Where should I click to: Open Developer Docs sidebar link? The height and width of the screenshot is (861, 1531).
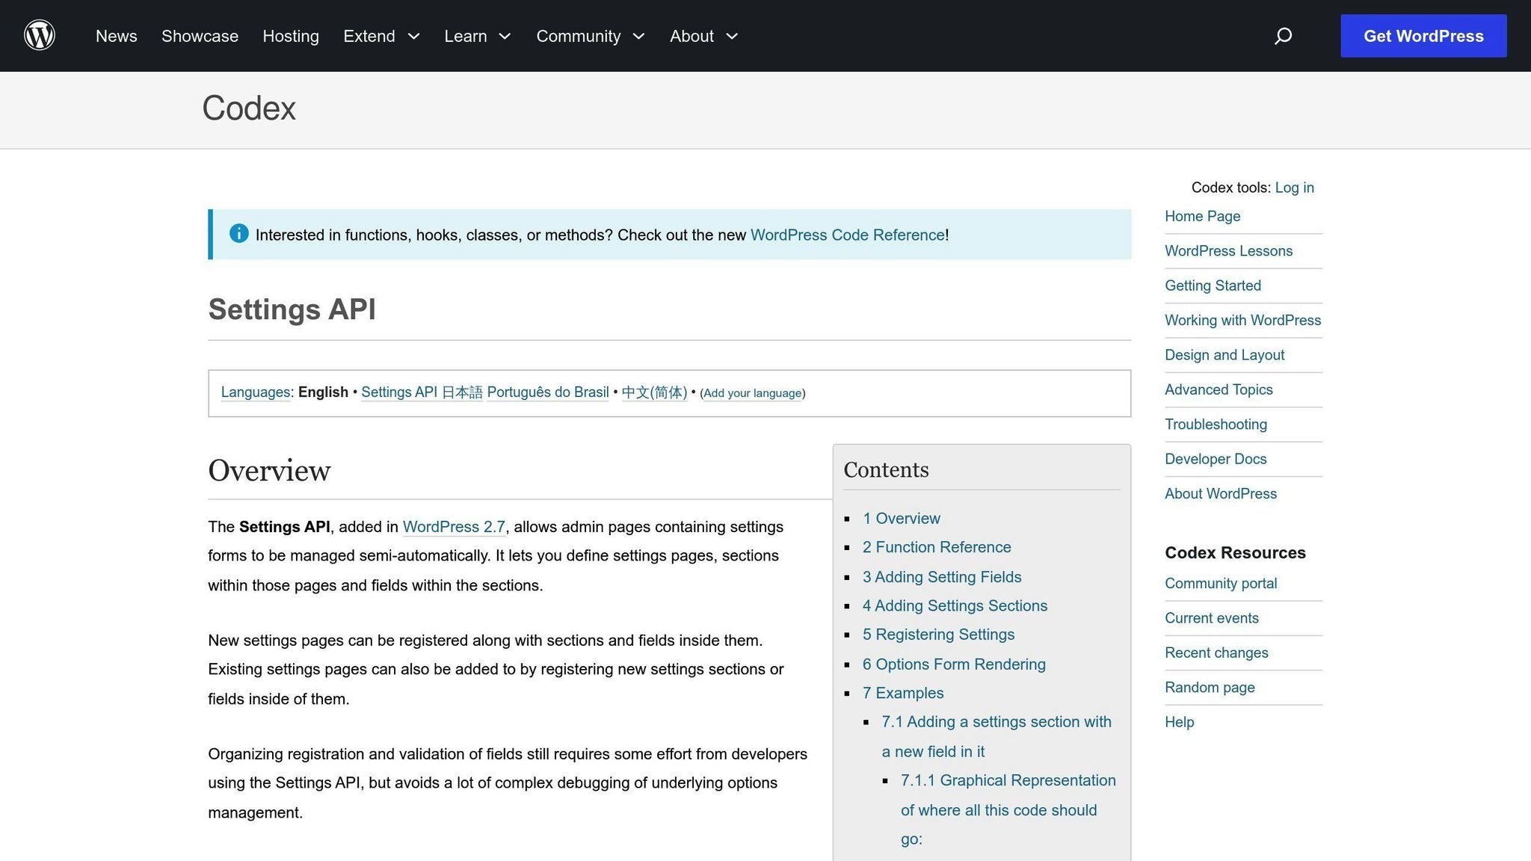coord(1216,459)
